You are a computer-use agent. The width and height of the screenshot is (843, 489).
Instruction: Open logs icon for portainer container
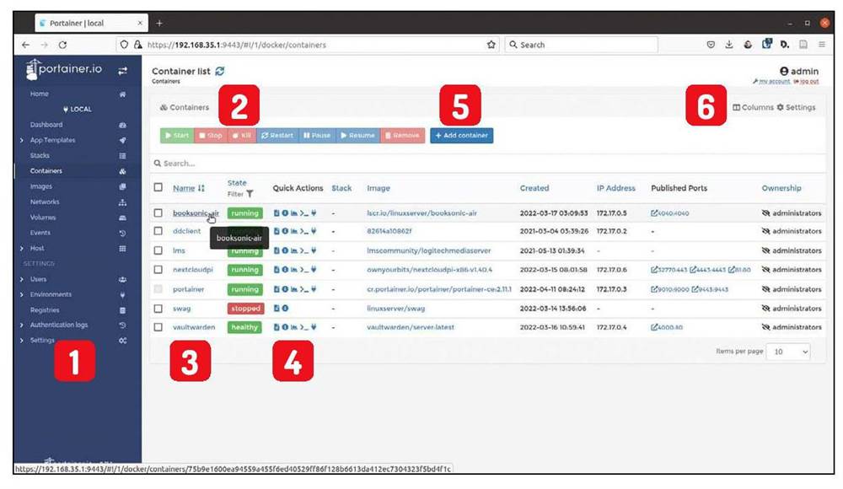point(277,289)
